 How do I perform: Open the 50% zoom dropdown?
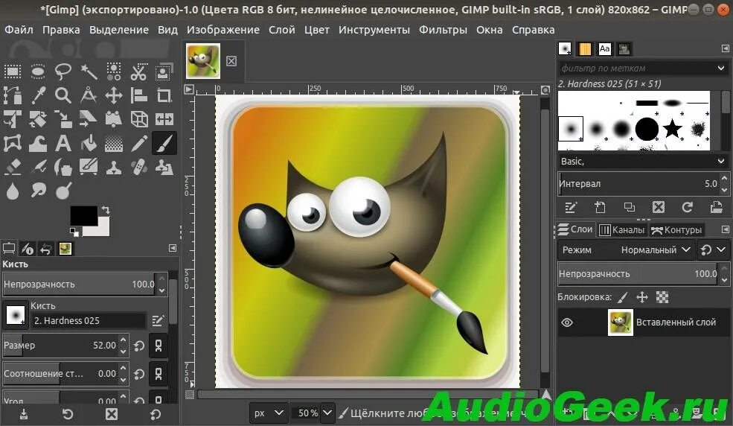pyautogui.click(x=327, y=413)
